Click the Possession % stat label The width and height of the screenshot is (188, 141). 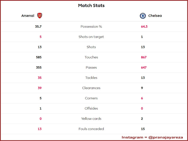point(91,27)
